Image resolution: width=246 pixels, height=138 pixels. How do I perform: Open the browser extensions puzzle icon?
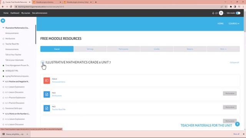(x=231, y=7)
